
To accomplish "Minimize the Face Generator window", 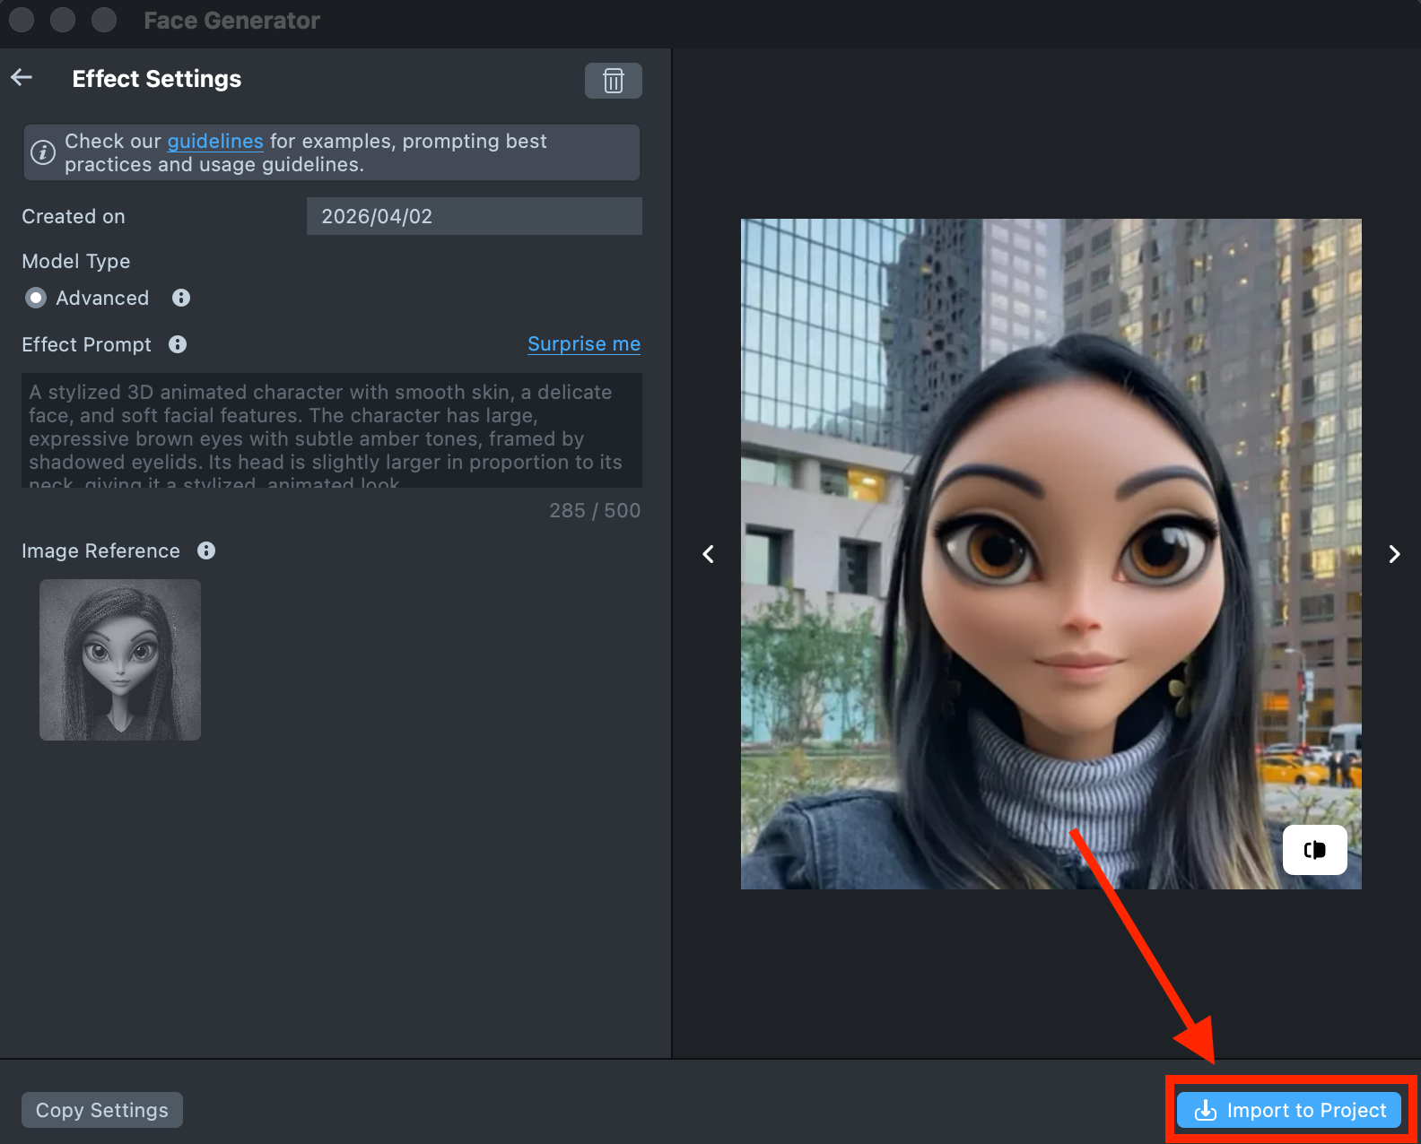I will pyautogui.click(x=63, y=20).
